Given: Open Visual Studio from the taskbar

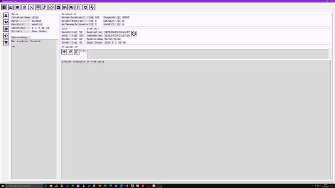Looking at the screenshot, I should tap(127, 186).
